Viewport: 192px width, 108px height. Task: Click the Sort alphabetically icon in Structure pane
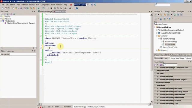point(2,14)
